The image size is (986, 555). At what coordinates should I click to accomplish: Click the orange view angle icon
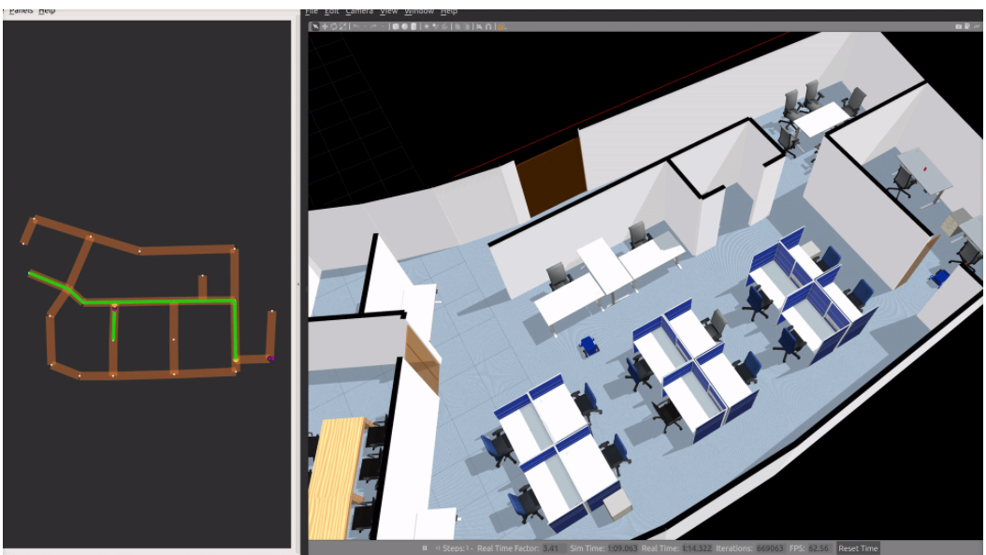click(500, 27)
